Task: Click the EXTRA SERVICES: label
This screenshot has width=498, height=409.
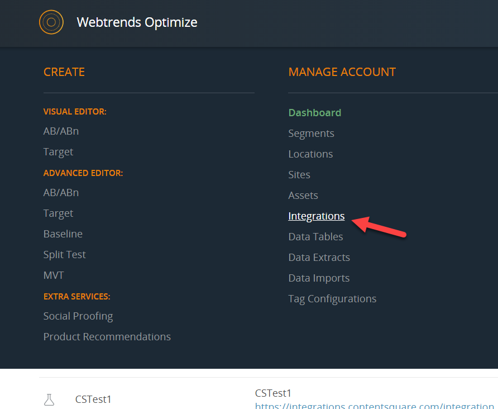Action: [77, 297]
